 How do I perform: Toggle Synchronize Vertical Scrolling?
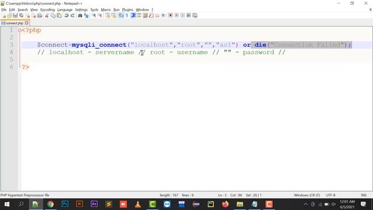tap(107, 16)
